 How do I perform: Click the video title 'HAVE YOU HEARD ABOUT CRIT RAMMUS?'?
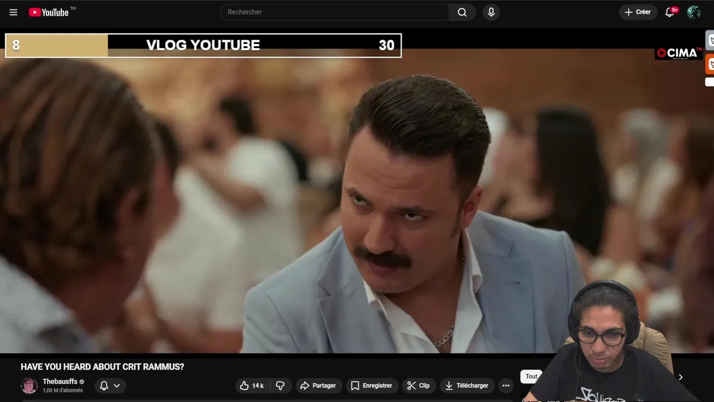tap(102, 367)
